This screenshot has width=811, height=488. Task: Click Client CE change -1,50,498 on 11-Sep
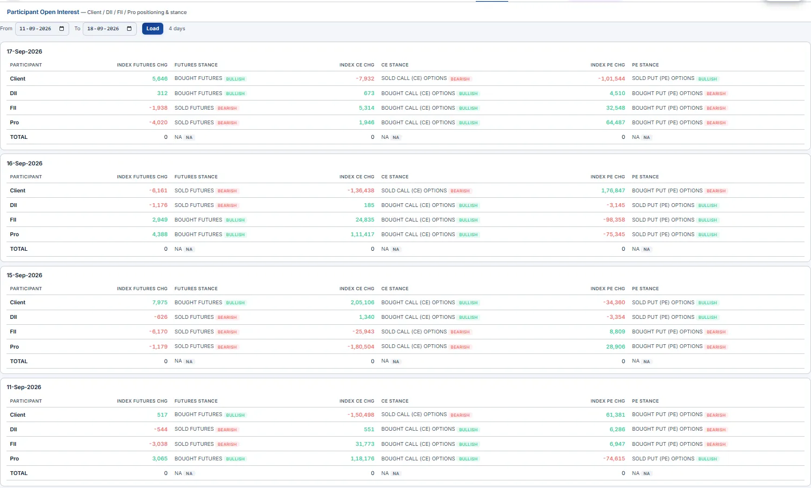click(x=361, y=415)
